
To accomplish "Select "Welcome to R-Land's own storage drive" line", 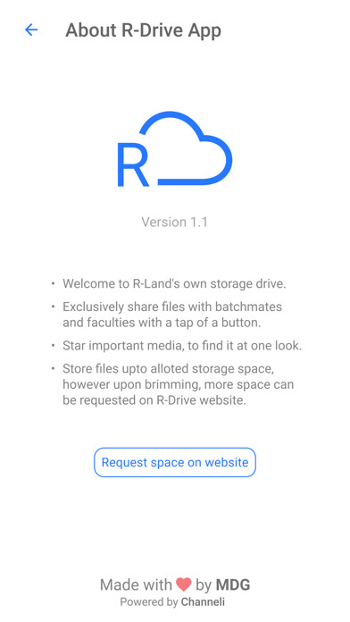I will click(174, 284).
